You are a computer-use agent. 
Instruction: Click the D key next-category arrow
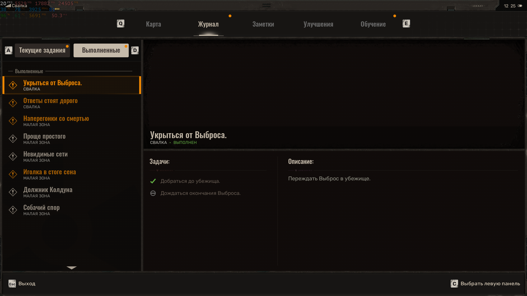pos(135,50)
